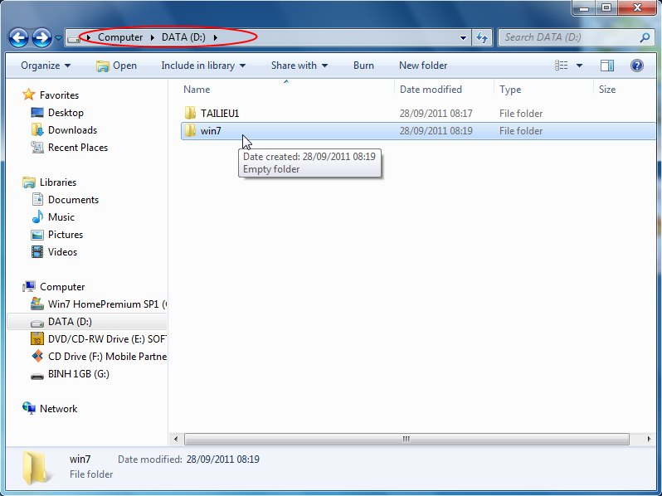Select BINH 1GB (G:) drive

point(78,374)
